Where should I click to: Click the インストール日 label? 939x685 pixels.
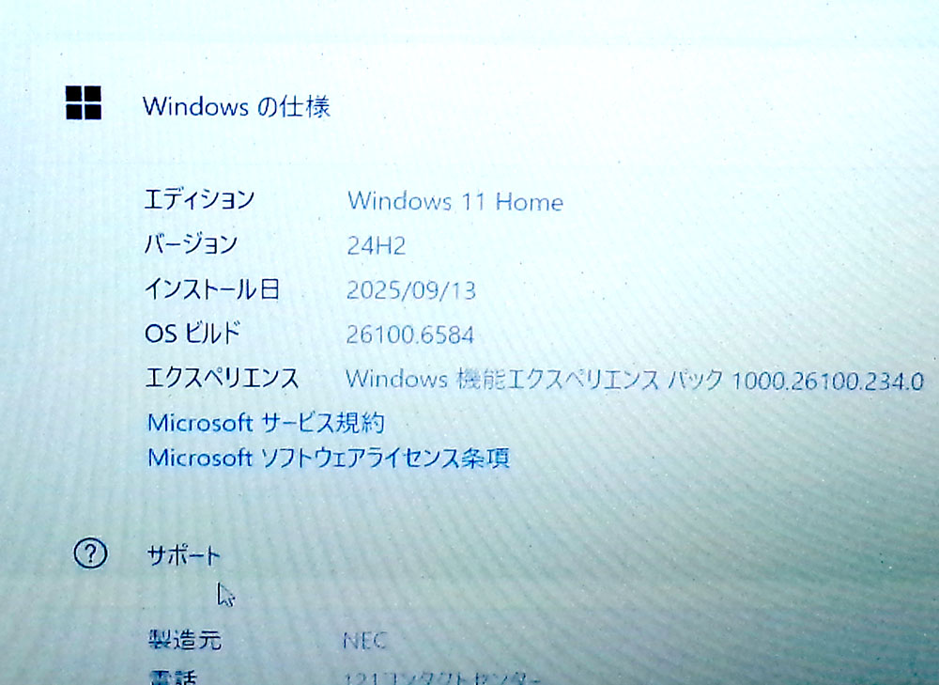211,289
